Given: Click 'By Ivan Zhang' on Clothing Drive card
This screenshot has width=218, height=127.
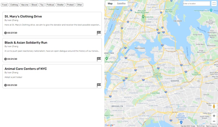Looking at the screenshot, I should [11, 20].
